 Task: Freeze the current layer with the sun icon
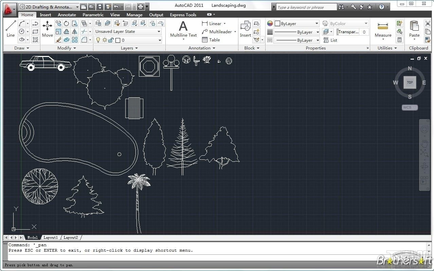(x=104, y=40)
